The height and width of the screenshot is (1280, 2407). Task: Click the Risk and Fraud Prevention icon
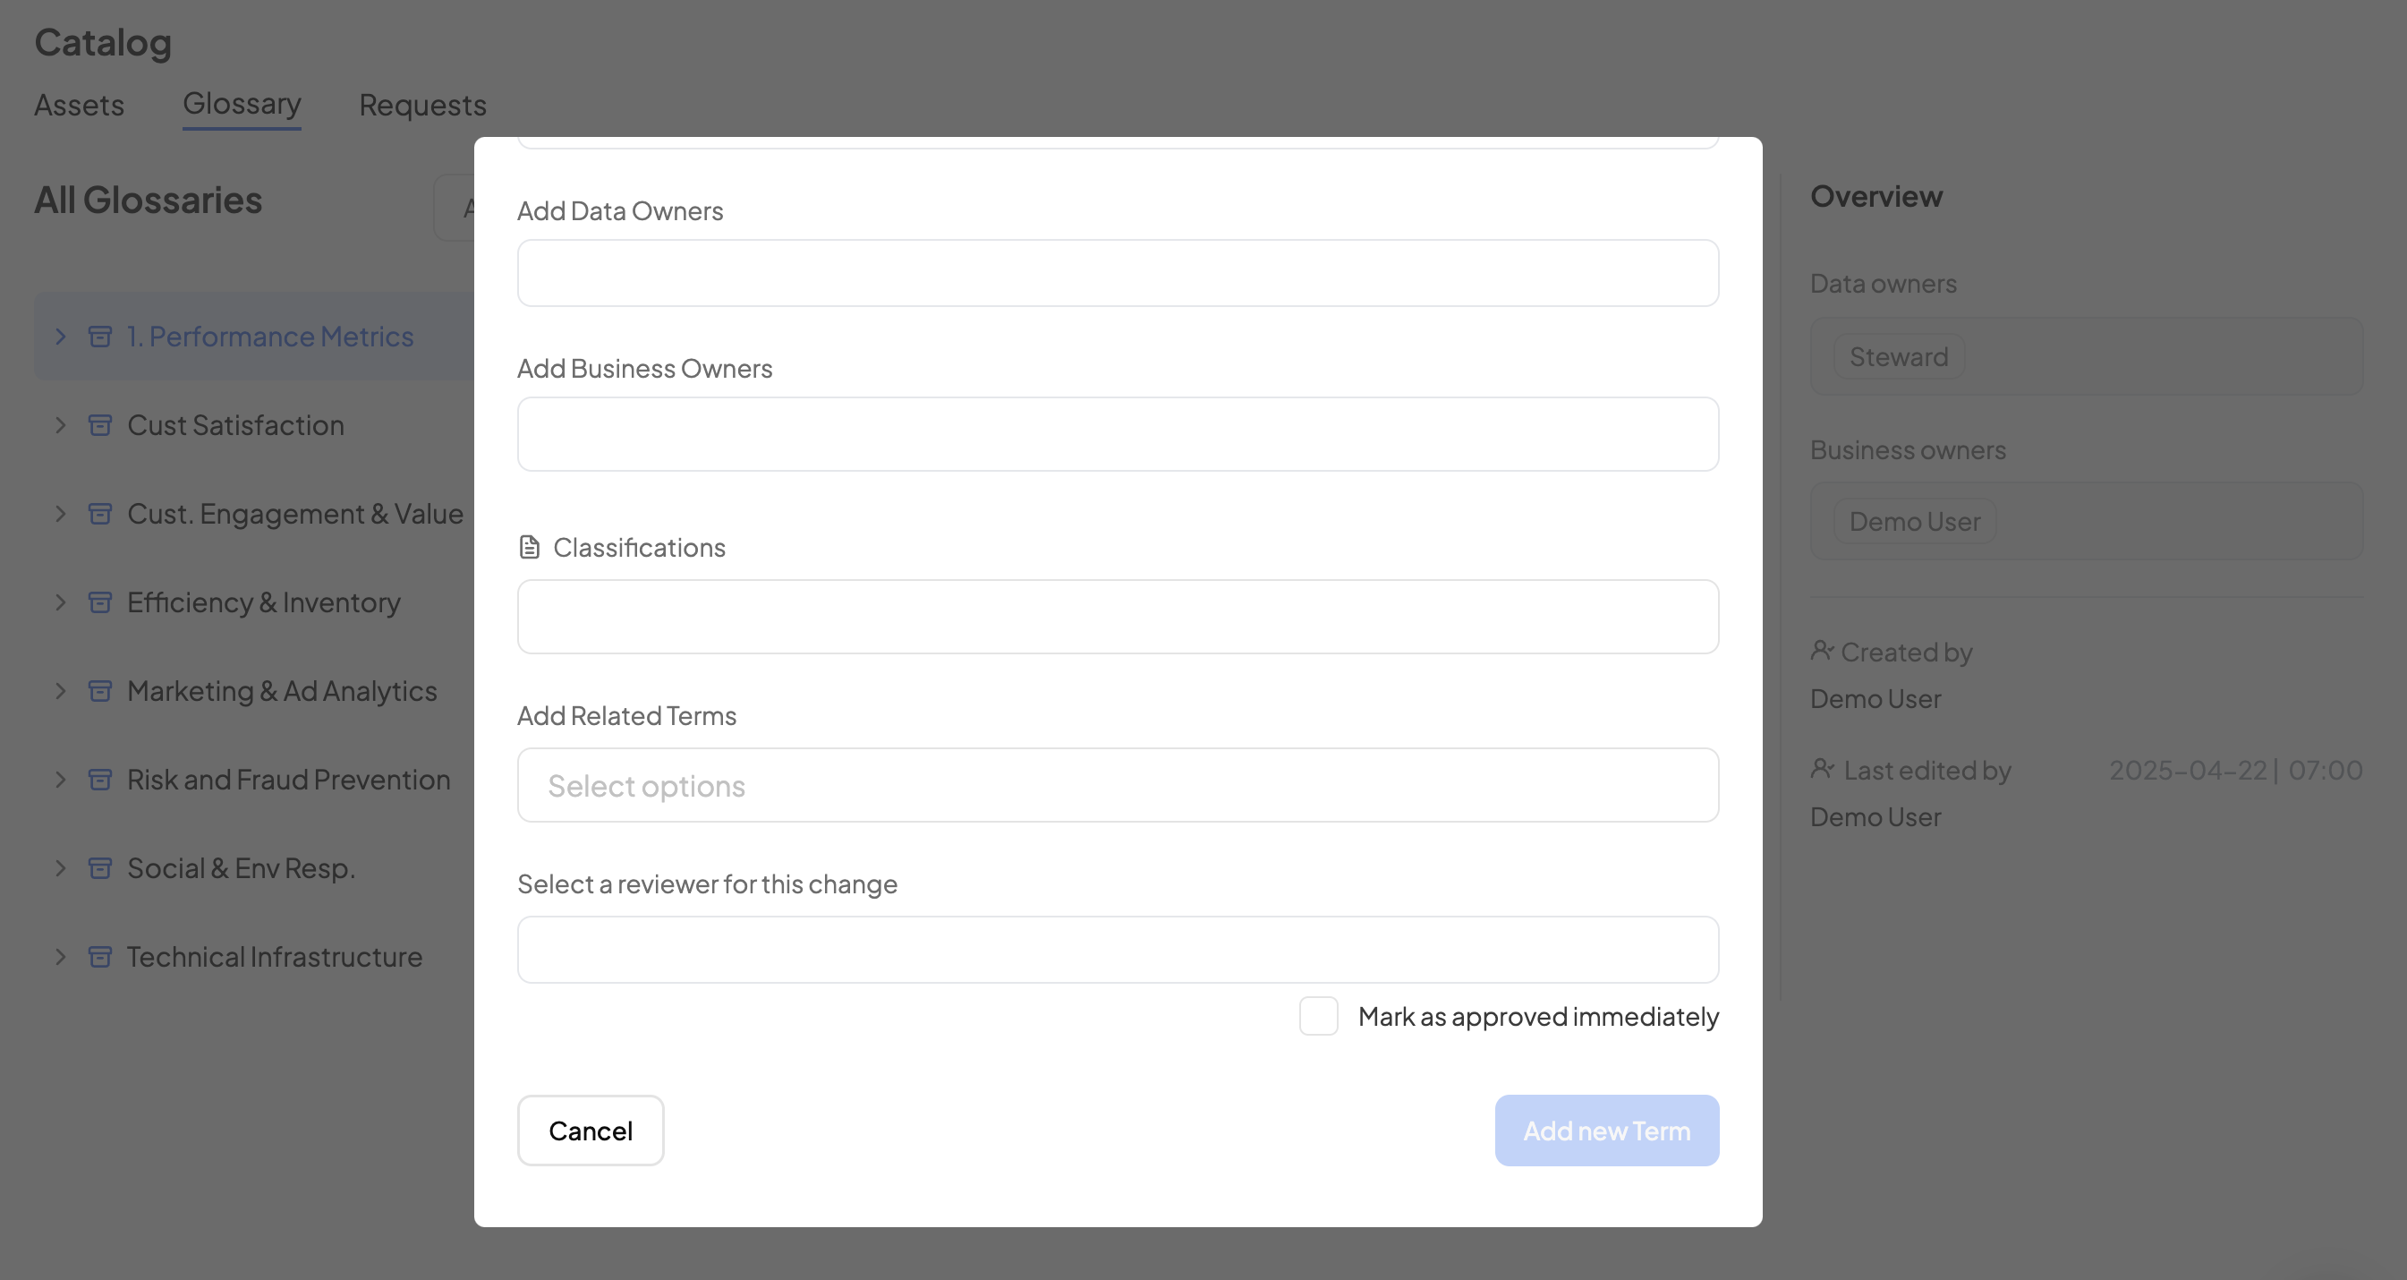(x=100, y=780)
